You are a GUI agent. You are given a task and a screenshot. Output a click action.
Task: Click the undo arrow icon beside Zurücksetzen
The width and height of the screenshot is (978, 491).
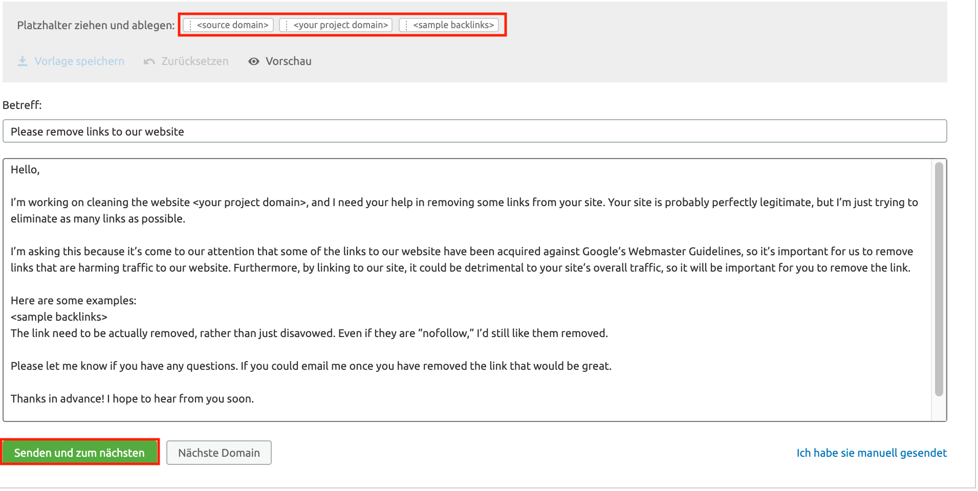pos(148,61)
